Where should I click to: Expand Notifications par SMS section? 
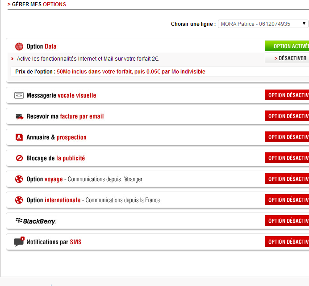pos(54,242)
